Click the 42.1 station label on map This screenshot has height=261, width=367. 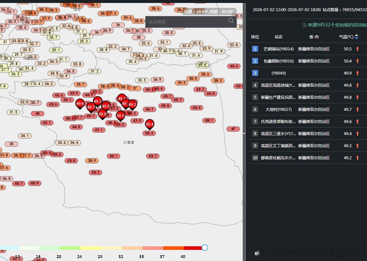click(46, 123)
